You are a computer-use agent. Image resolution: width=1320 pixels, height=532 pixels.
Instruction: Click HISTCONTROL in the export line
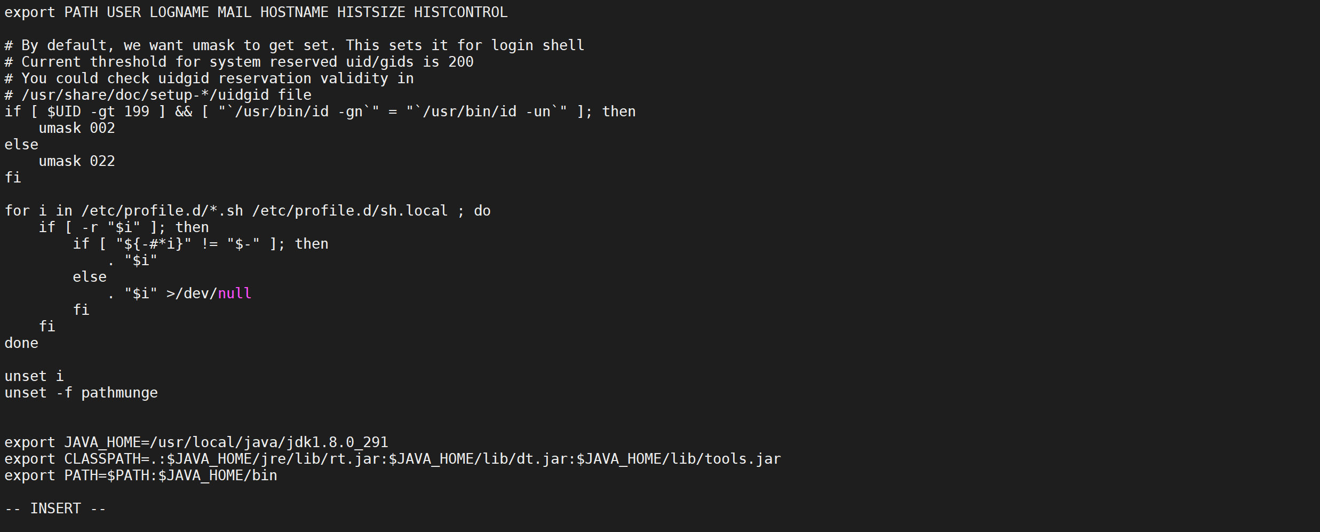[461, 12]
